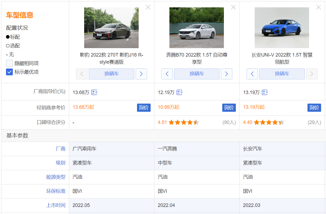The width and height of the screenshot is (326, 214).
Task: Click 换辆车 button for 影豹
Action: point(111,74)
